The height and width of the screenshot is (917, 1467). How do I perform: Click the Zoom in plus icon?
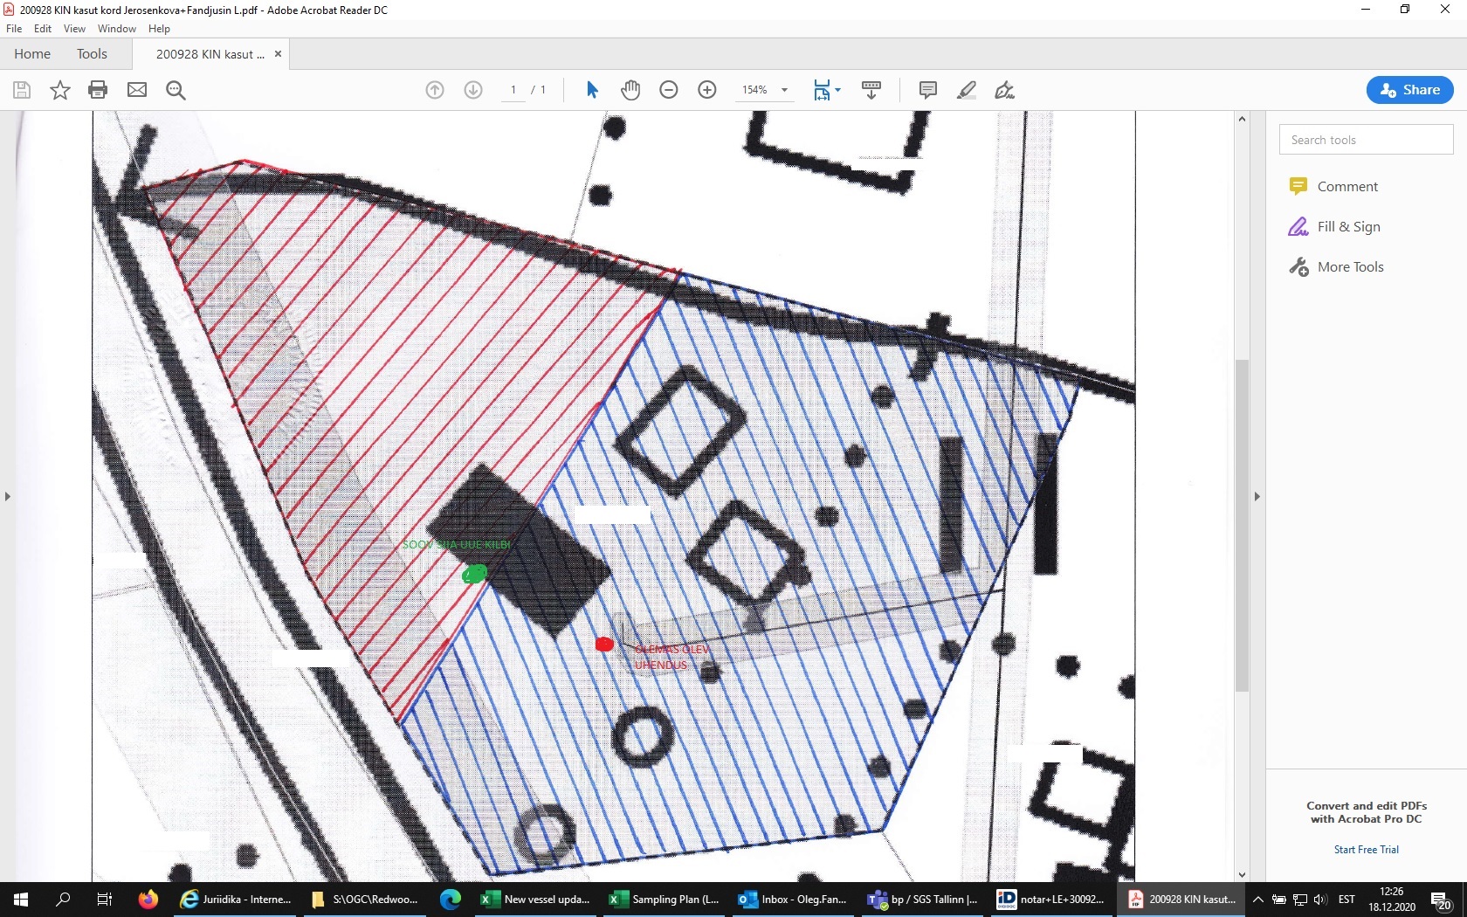(707, 90)
